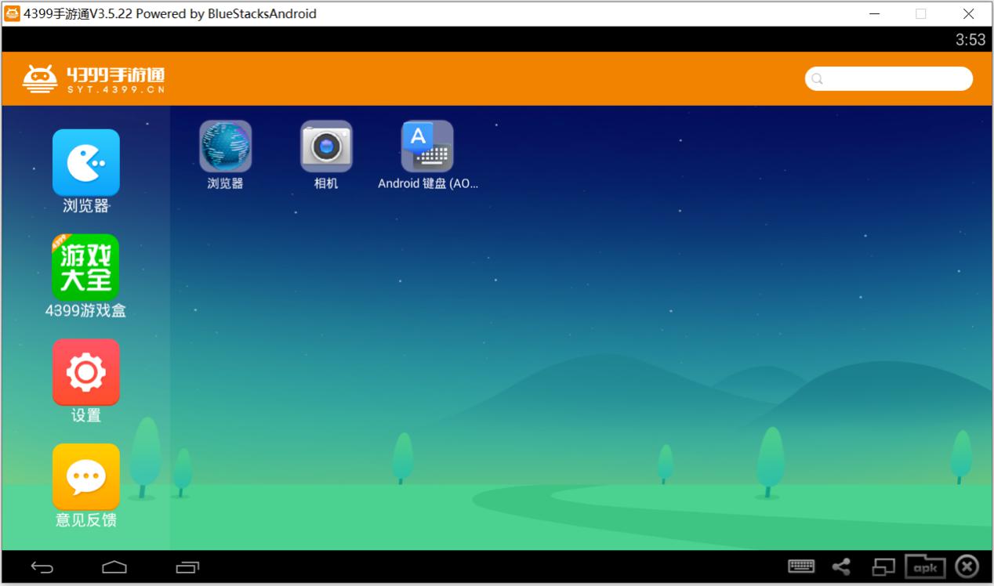Launch the globe 浏览器 app on desktop
The width and height of the screenshot is (994, 586).
[226, 146]
